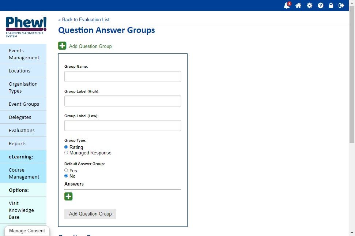Open Course Management under eLearning
This screenshot has width=355, height=236.
(23, 173)
